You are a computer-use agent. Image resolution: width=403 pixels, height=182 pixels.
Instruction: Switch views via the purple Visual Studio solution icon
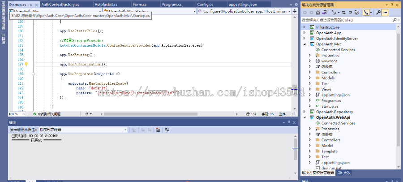tap(325, 13)
